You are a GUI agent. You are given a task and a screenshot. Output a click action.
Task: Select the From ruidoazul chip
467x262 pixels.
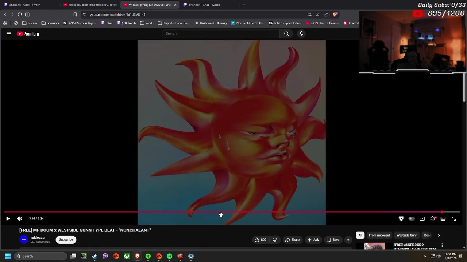[379, 235]
